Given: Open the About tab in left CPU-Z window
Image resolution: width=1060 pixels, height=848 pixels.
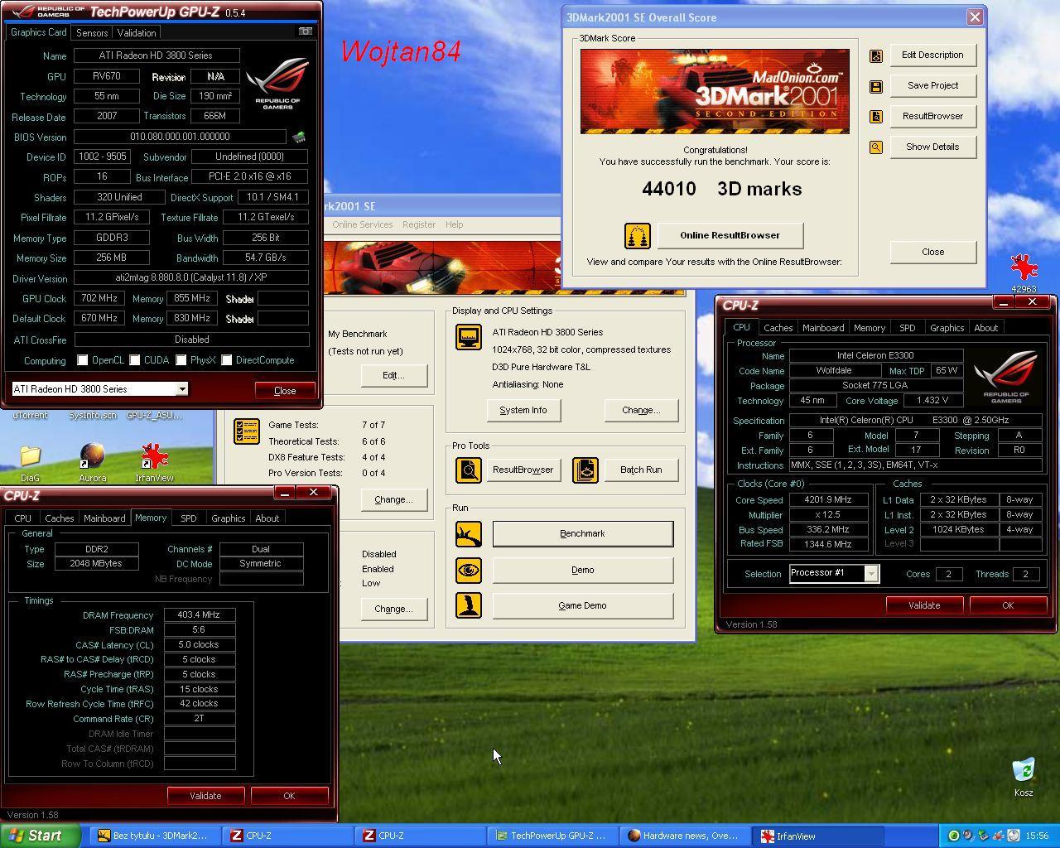Looking at the screenshot, I should [267, 518].
